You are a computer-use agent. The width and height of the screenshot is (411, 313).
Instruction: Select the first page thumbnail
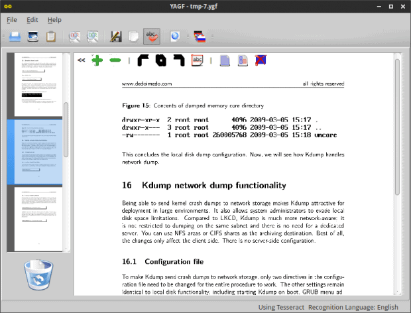[x=38, y=84]
